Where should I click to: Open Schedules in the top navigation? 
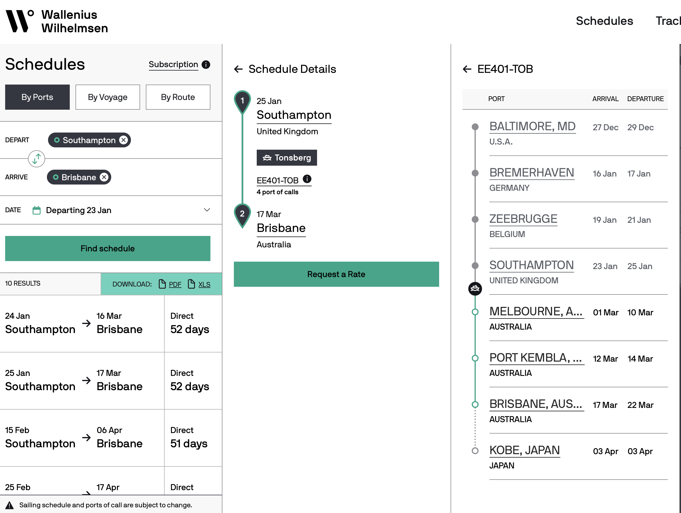[x=604, y=21]
